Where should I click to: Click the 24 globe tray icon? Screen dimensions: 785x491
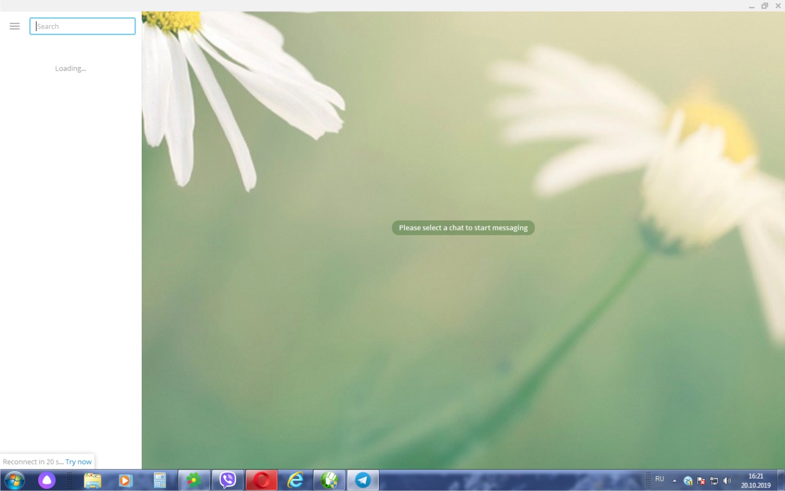pyautogui.click(x=688, y=481)
